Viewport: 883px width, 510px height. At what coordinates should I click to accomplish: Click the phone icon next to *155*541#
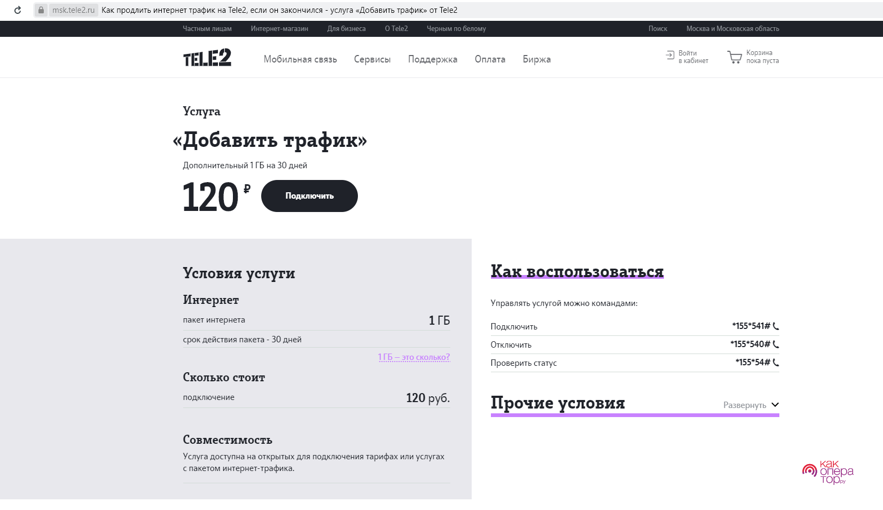point(776,326)
